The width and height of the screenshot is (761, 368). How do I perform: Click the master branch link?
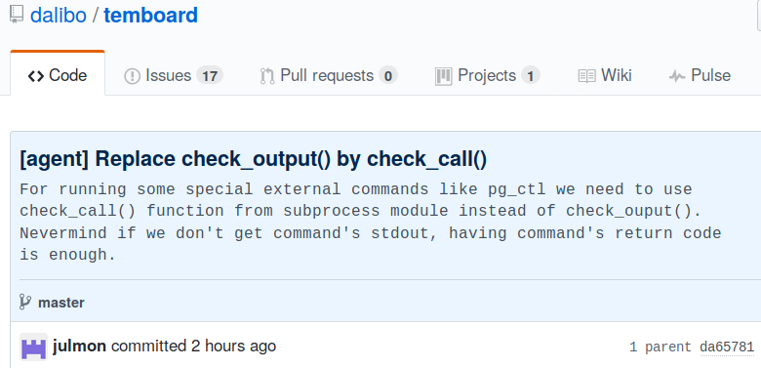[x=61, y=303]
